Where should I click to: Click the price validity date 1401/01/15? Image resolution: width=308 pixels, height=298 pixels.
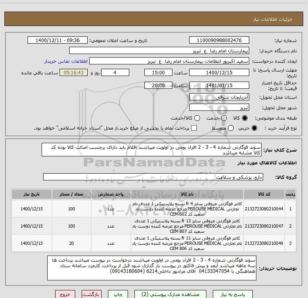click(219, 85)
